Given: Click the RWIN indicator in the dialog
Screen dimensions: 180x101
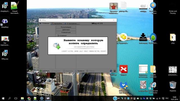Looking at the screenshot, I should click(x=91, y=51).
